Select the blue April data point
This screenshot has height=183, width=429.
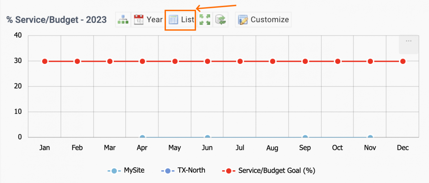click(x=142, y=137)
